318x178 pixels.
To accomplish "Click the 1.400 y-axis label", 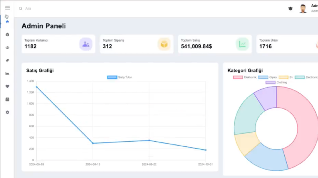I will 30,81.
